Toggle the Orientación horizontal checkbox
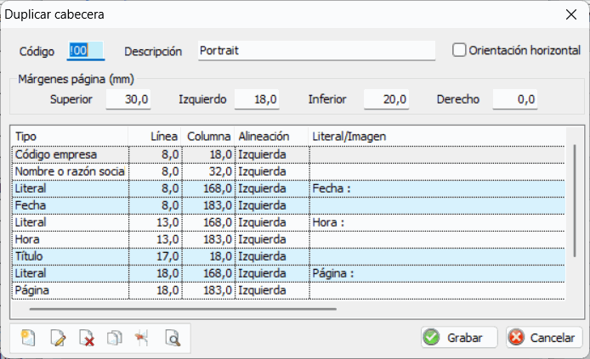This screenshot has width=590, height=359. point(459,50)
